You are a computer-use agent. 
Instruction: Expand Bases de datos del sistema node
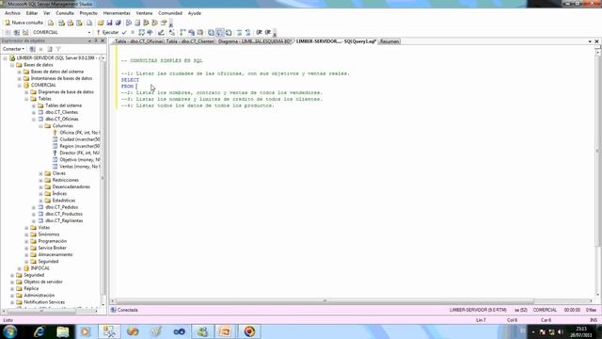[19, 72]
